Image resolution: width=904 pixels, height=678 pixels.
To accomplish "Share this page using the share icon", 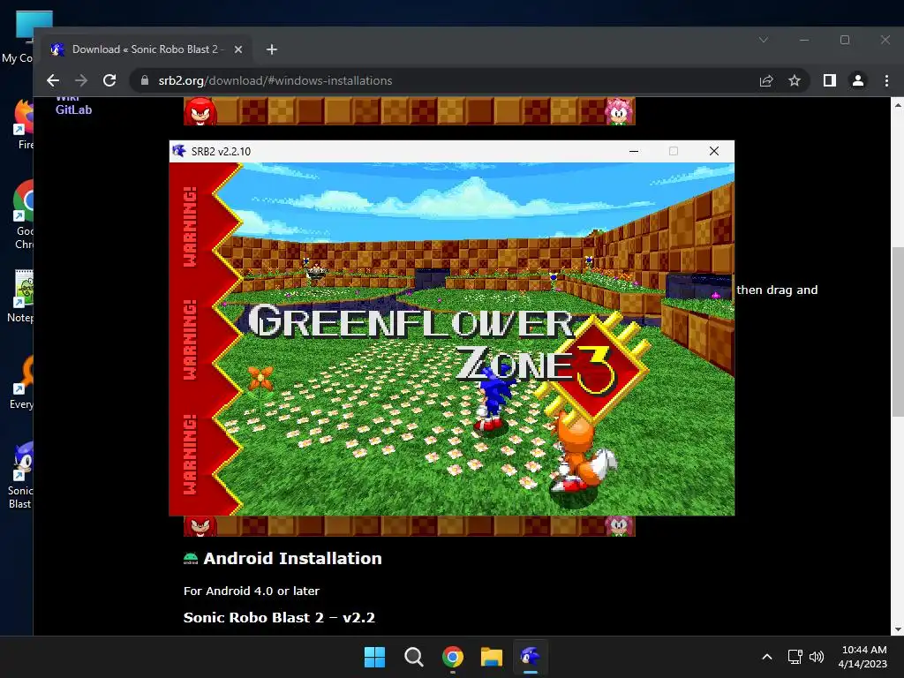I will [x=766, y=80].
